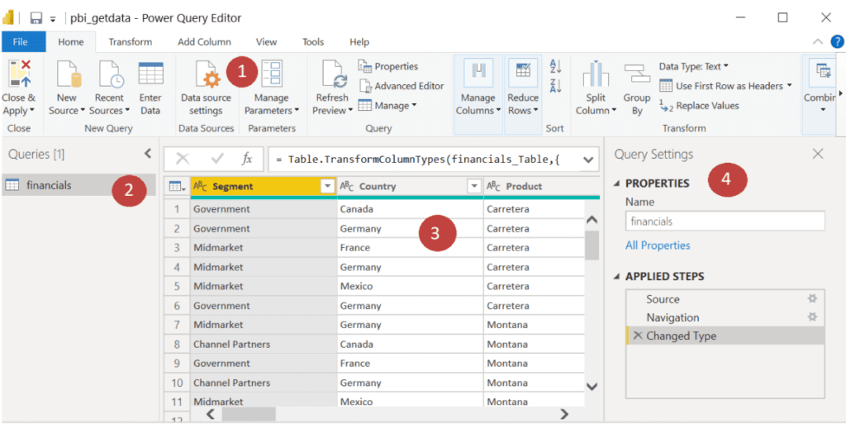The image size is (846, 424).
Task: Open the Manage query dropdown
Action: (x=415, y=105)
